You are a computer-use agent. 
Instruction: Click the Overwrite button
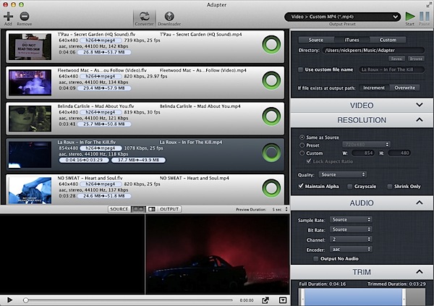pos(404,88)
